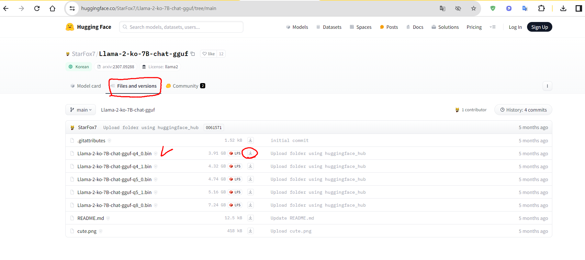This screenshot has width=585, height=260.
Task: Click the Log In link
Action: 515,27
